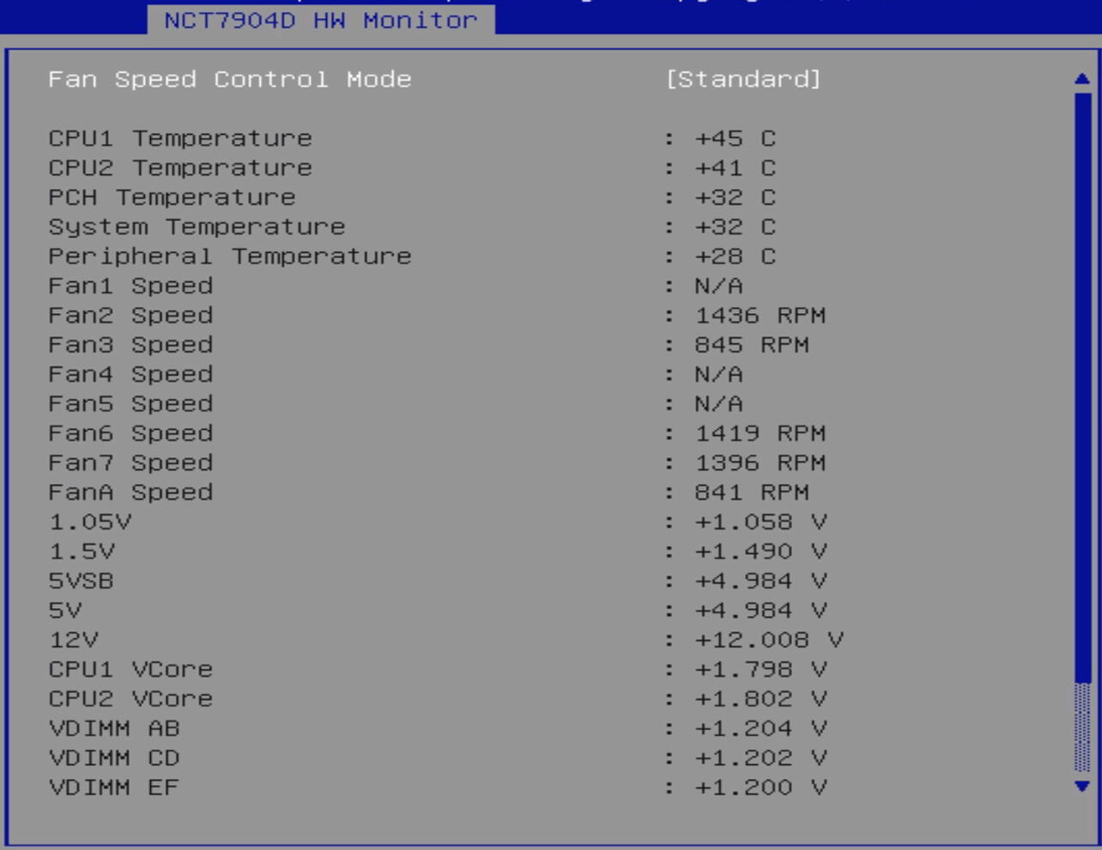This screenshot has width=1102, height=850.
Task: Select the VDIMM AB voltage row
Action: tap(114, 729)
